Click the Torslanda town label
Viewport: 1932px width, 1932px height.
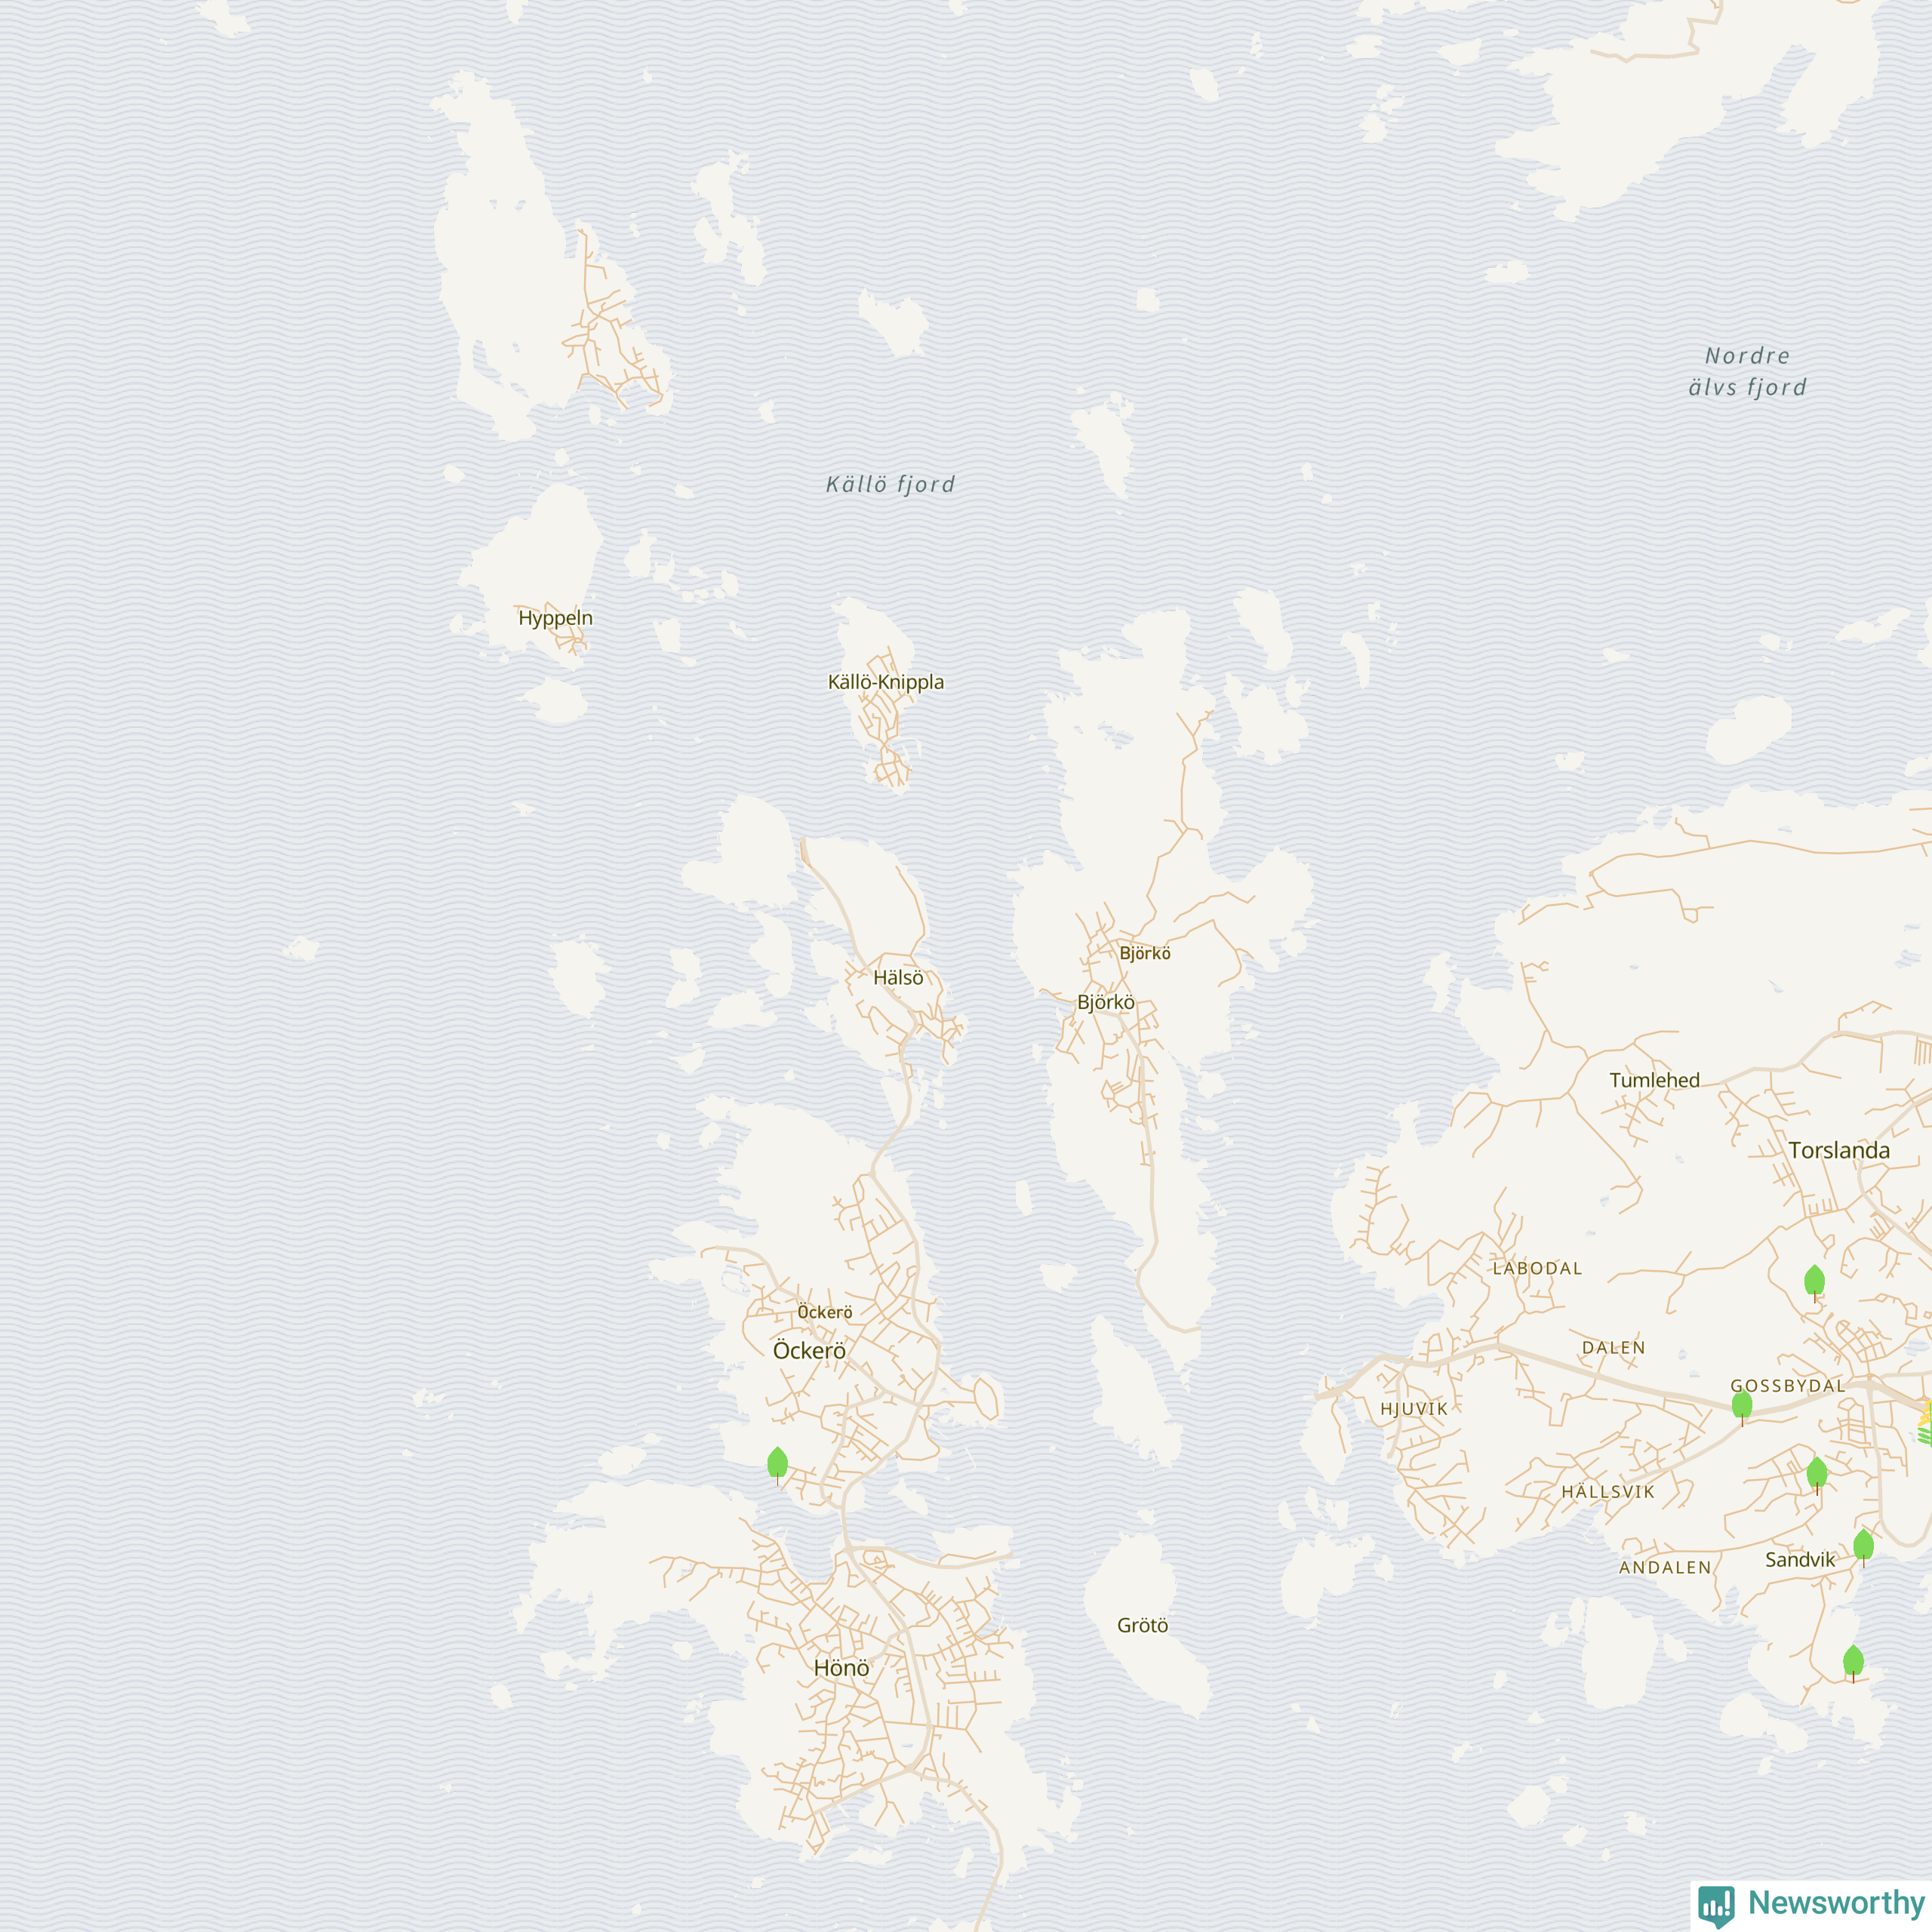1839,1150
